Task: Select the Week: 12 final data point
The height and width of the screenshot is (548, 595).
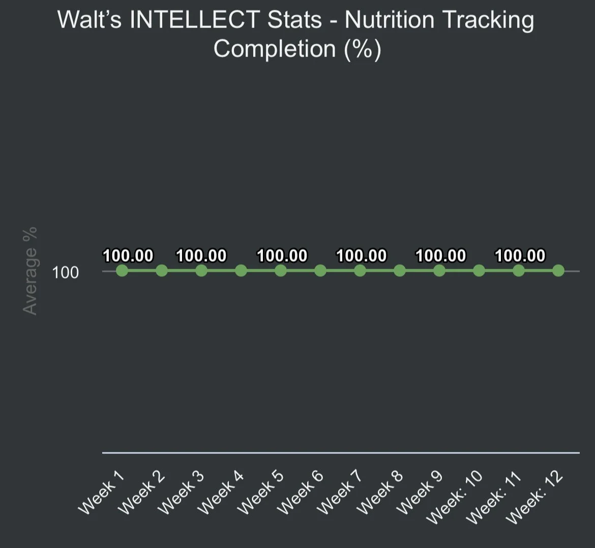Action: click(x=558, y=271)
